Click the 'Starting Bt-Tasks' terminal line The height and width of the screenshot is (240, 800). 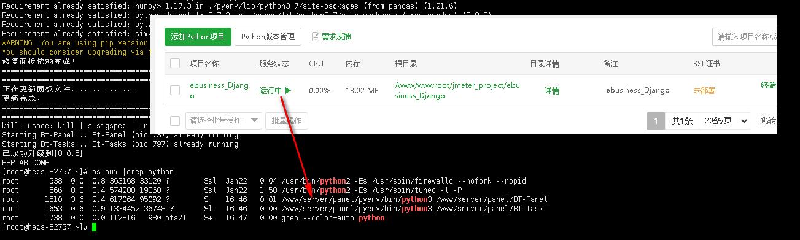(120, 144)
